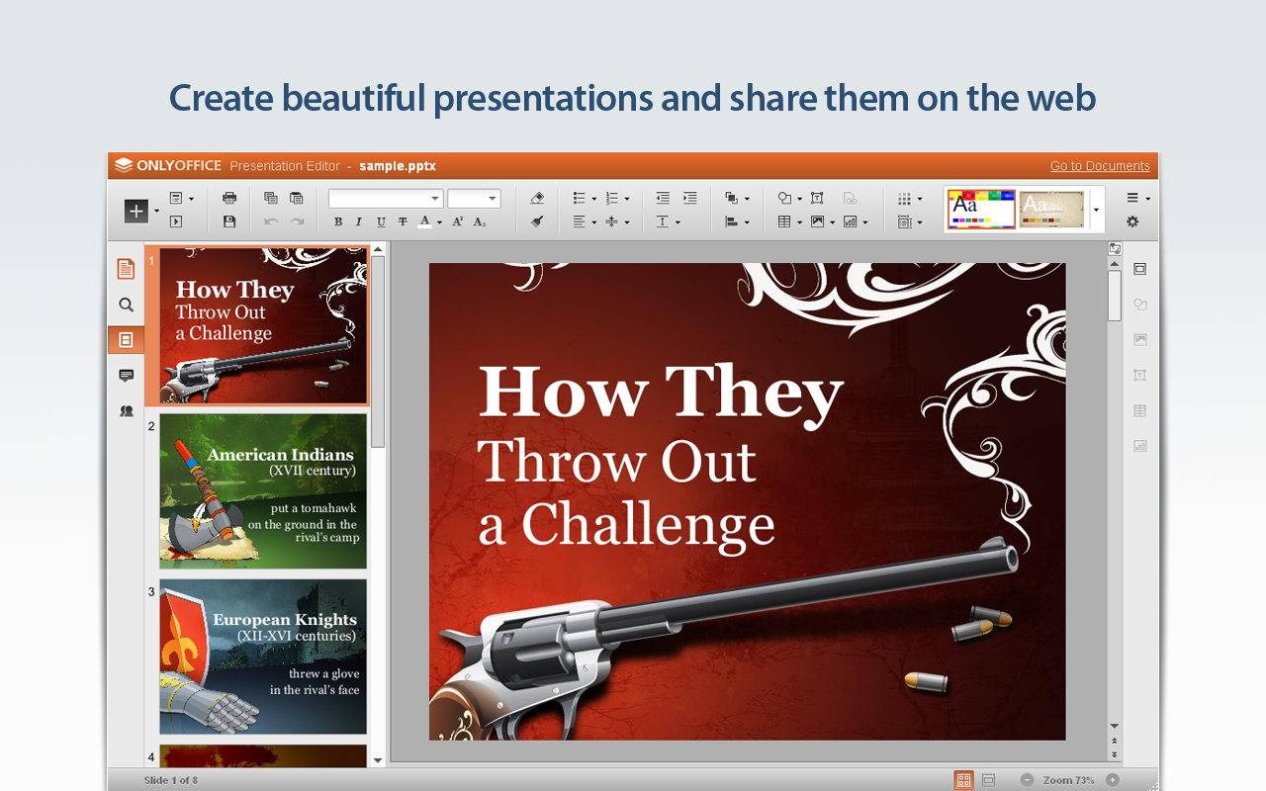Click the zoom in plus button
Screen dimensions: 1266x791
pos(1113,780)
